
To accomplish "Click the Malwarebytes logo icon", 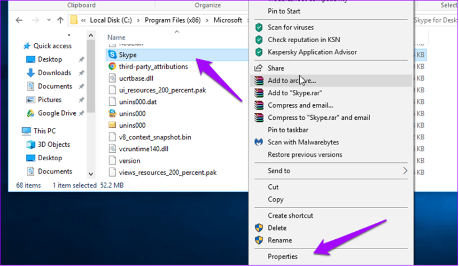I will point(258,142).
